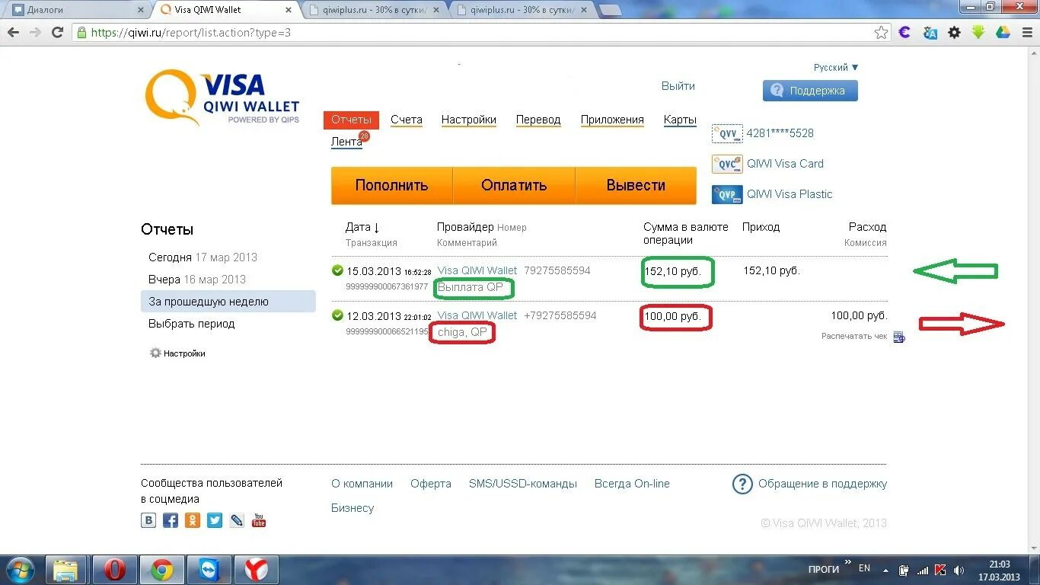Open the О компании footer link

point(362,484)
